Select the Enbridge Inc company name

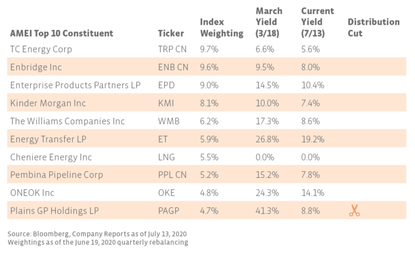click(36, 67)
